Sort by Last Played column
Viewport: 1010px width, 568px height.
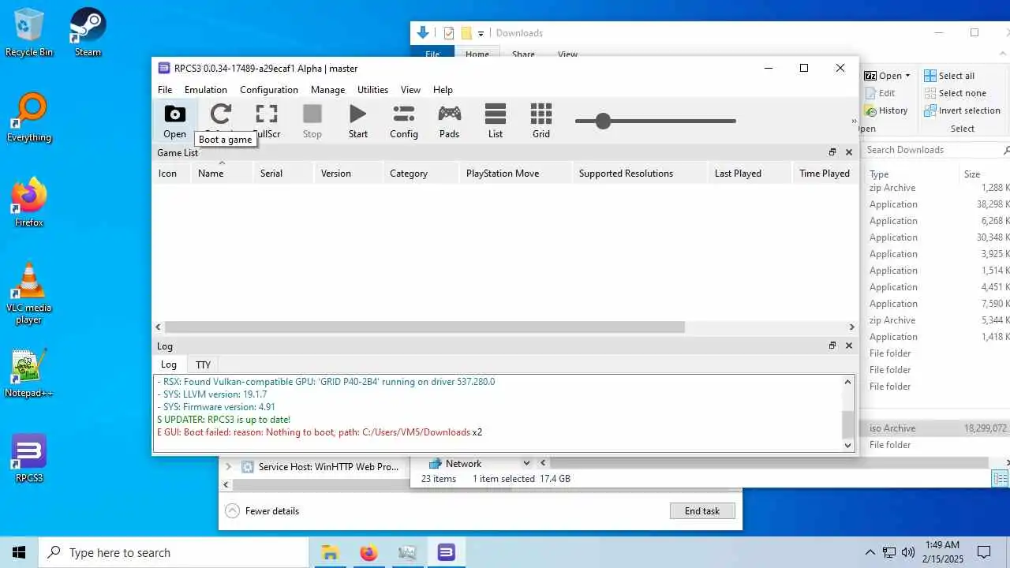point(750,174)
